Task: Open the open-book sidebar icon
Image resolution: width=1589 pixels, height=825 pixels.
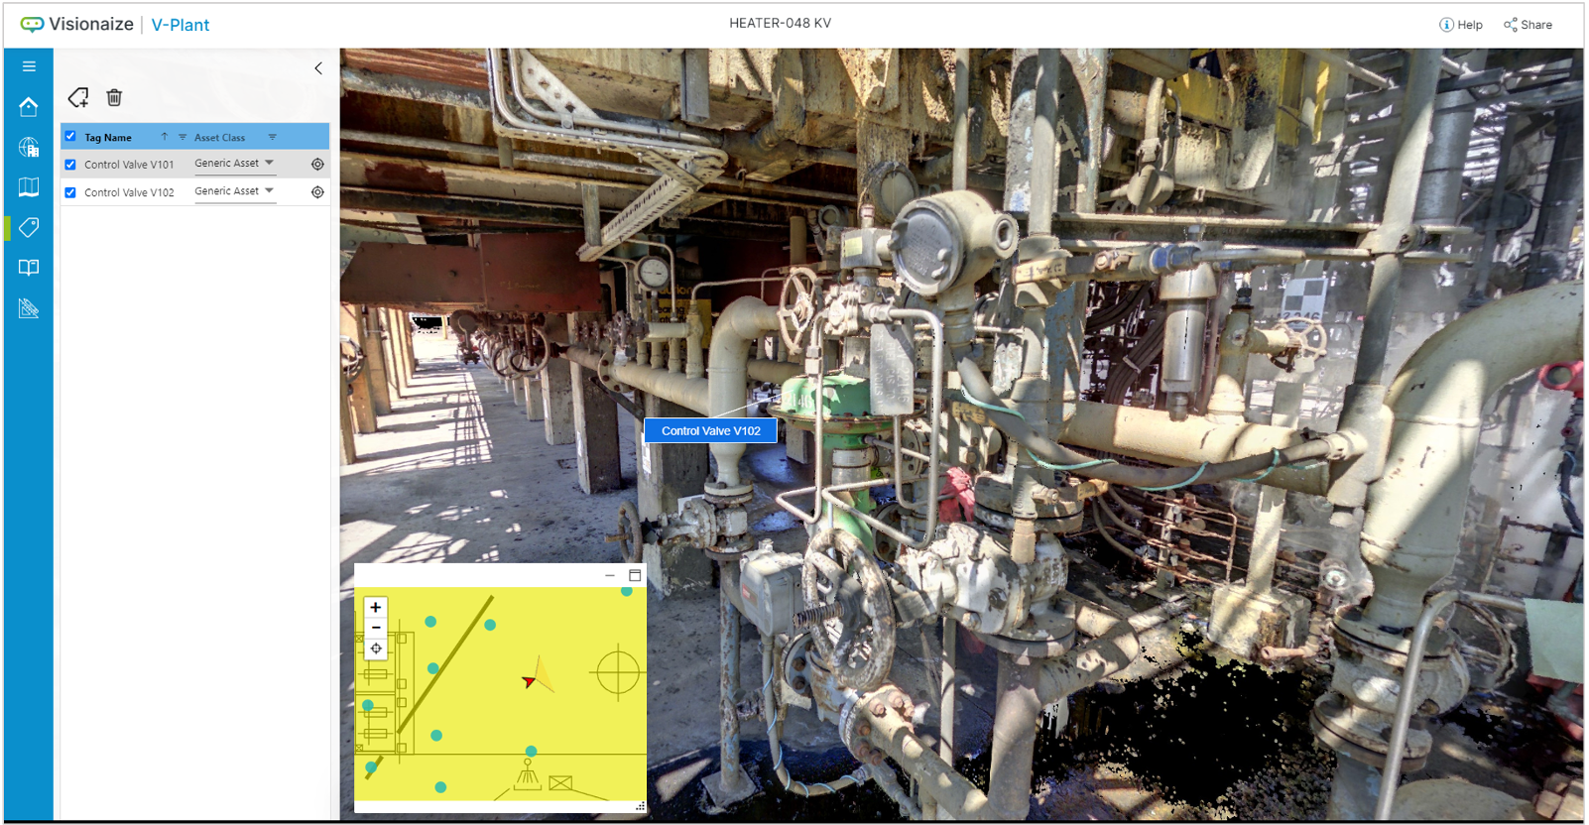Action: click(x=29, y=268)
